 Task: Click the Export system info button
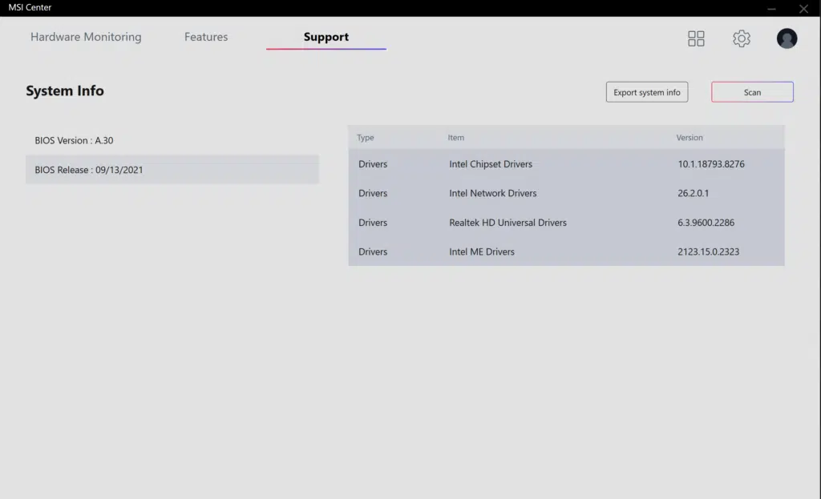click(x=647, y=92)
